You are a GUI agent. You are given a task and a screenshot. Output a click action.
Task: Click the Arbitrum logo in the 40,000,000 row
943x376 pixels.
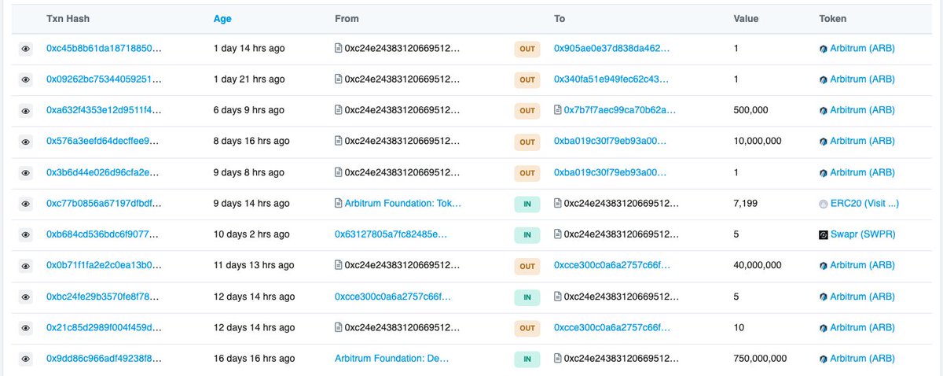[824, 266]
